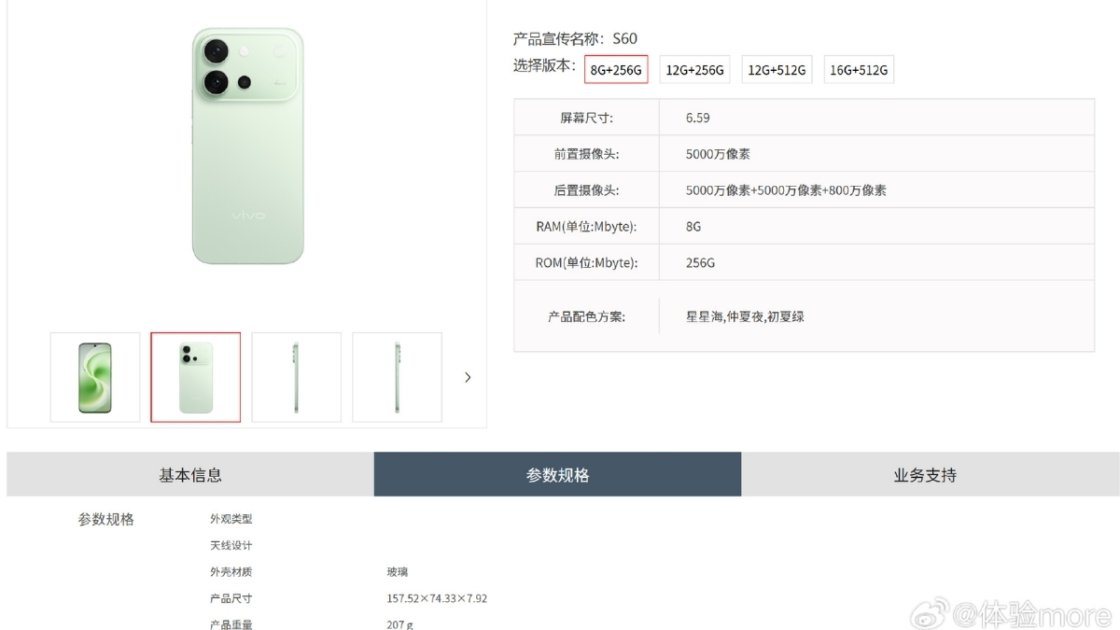
Task: Click the weight value 207 g
Action: coord(399,623)
